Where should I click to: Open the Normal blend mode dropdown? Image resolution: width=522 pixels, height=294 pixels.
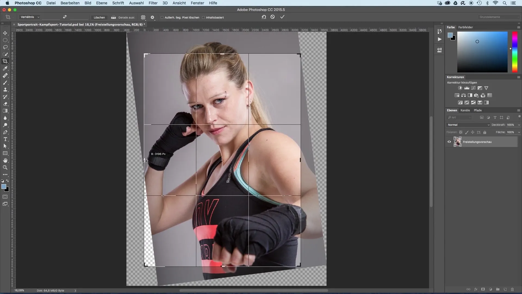pos(468,125)
